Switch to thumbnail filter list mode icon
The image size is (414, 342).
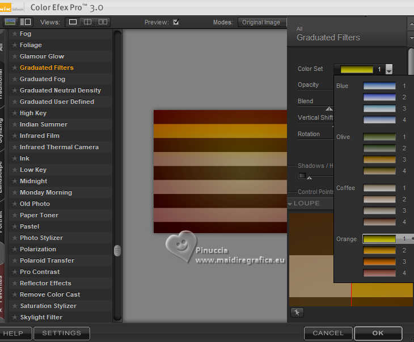pyautogui.click(x=10, y=22)
